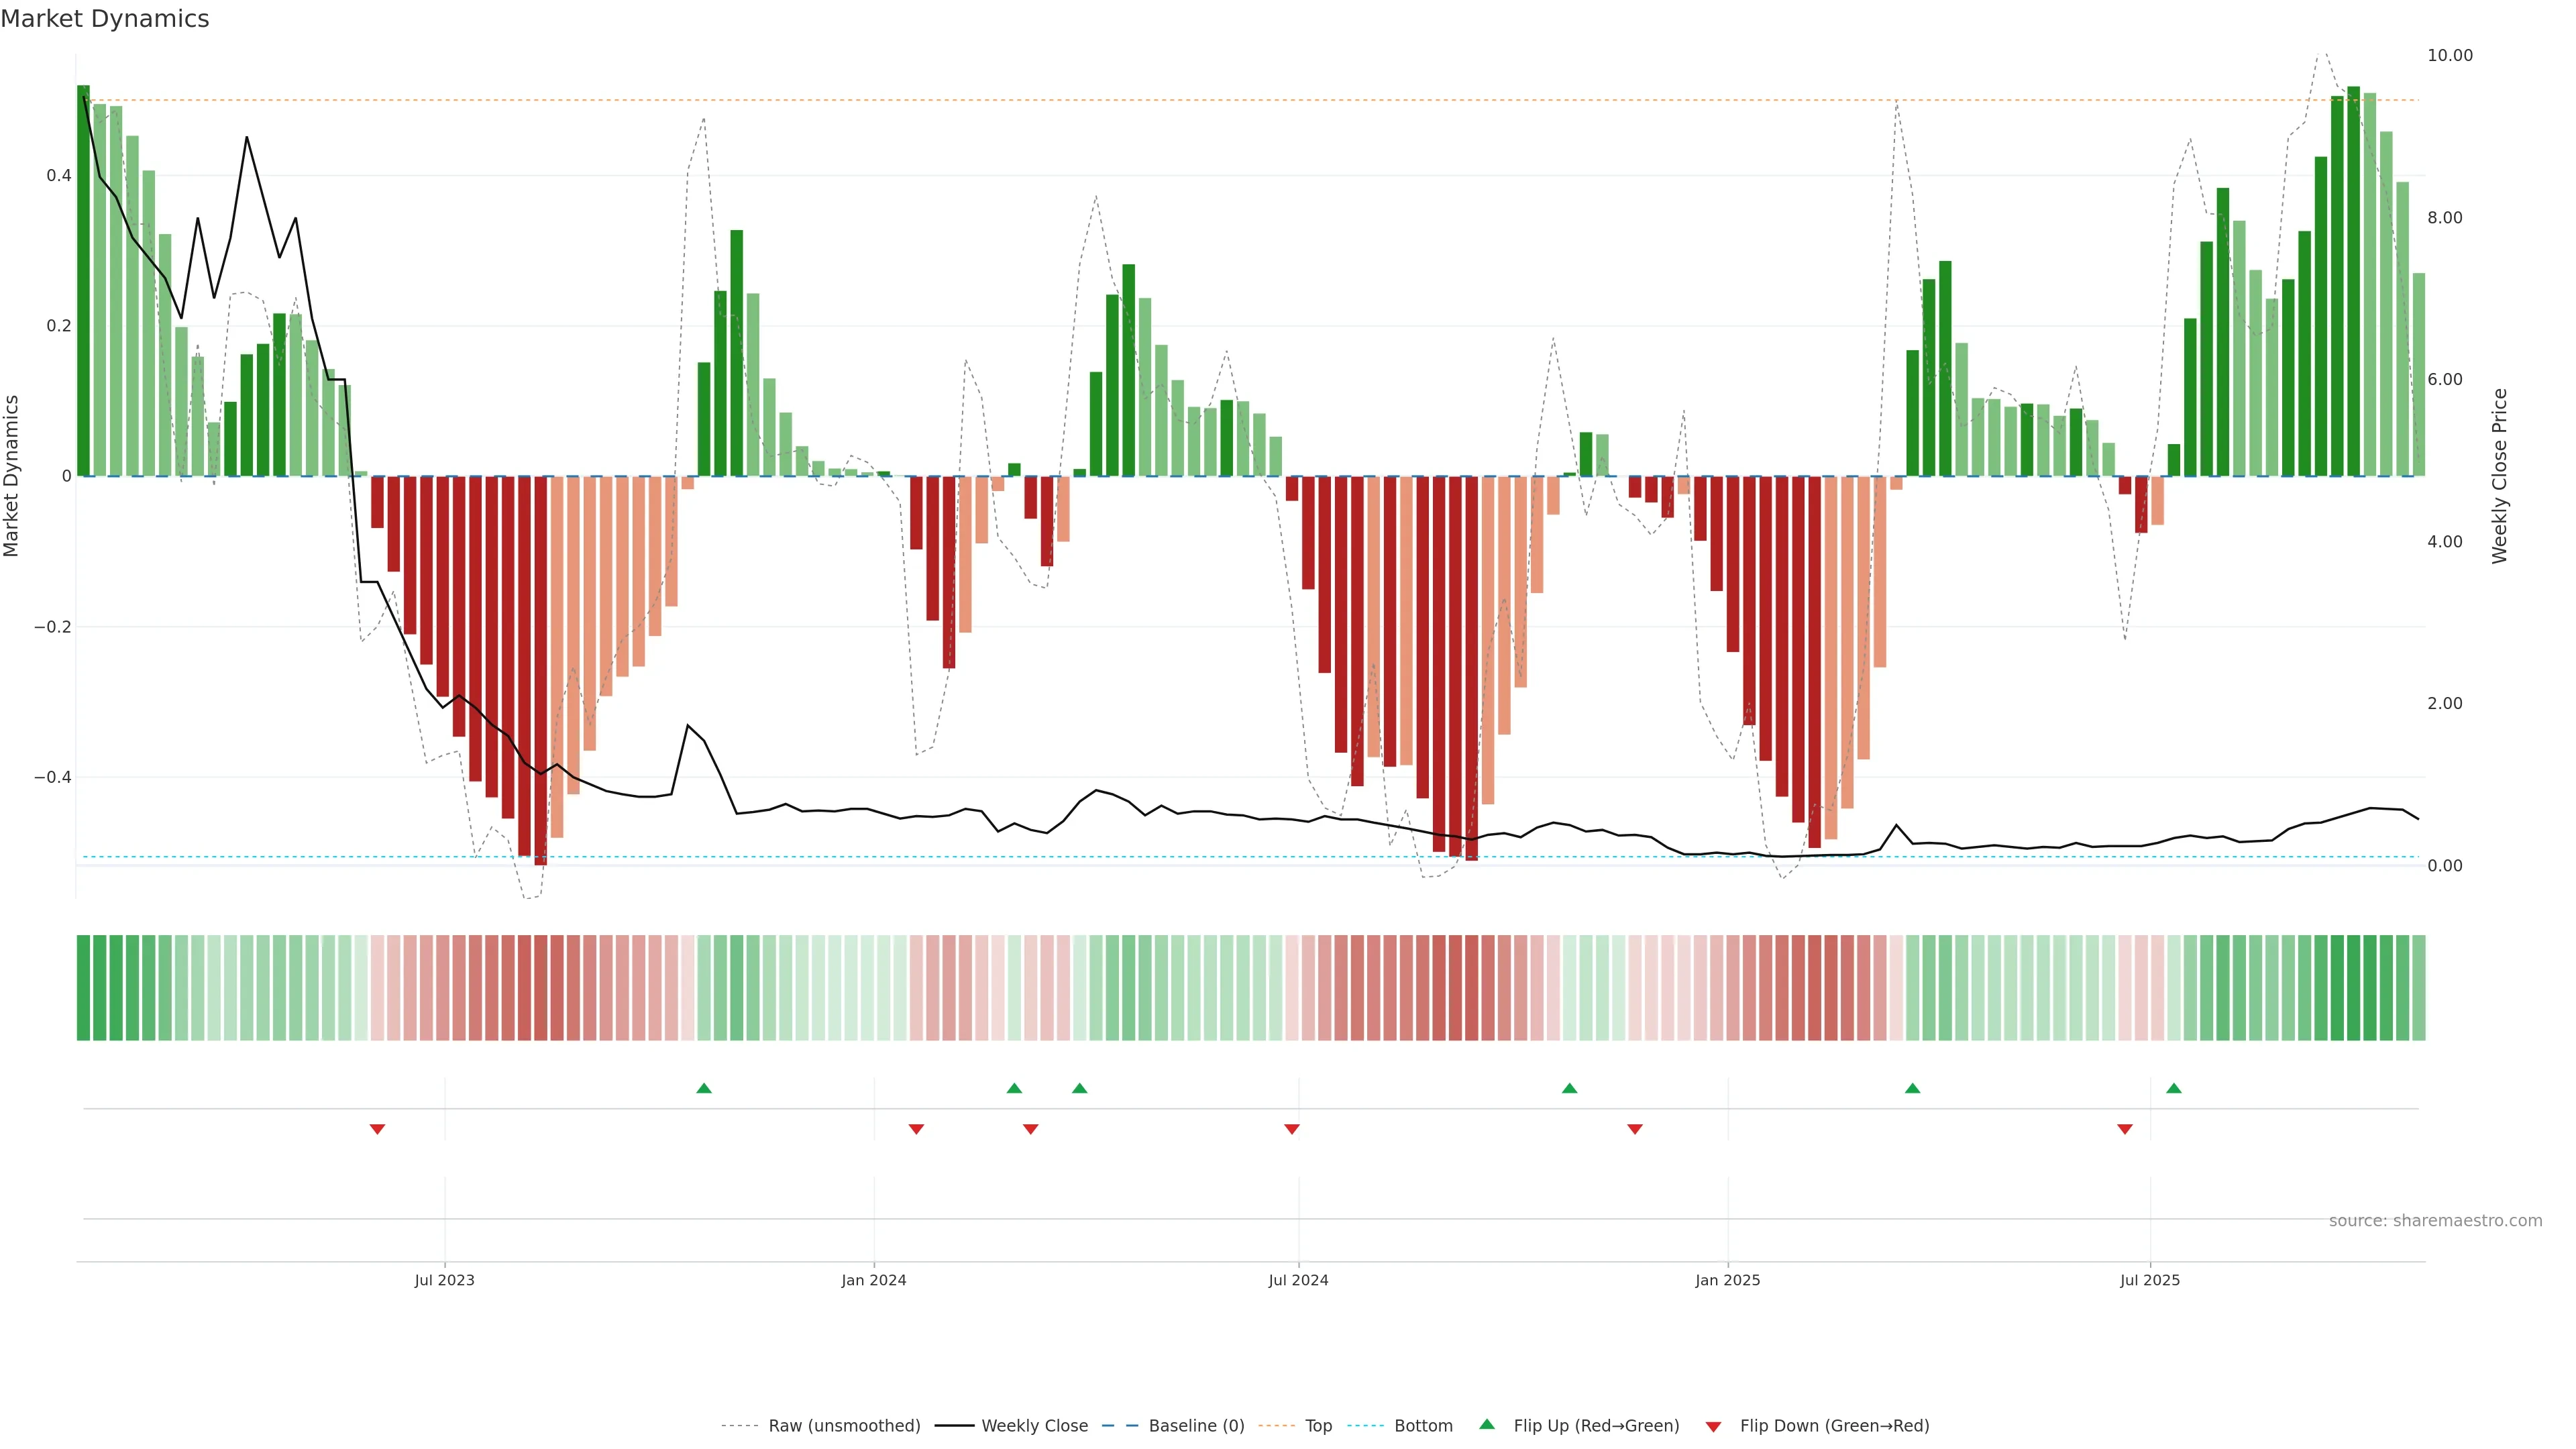Click the red Flip Down legend triangle icon
The image size is (2576, 1449).
(1713, 1426)
